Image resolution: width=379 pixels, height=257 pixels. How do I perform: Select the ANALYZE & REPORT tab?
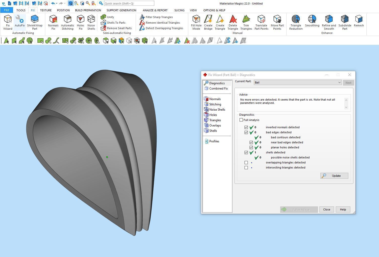click(155, 10)
